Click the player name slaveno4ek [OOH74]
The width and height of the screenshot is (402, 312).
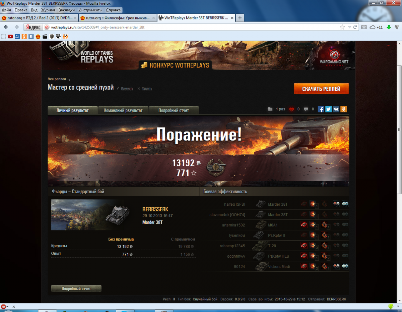(227, 215)
